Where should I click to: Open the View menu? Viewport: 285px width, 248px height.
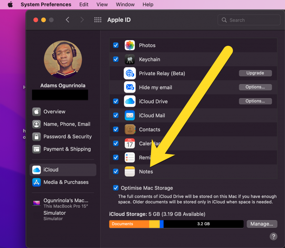coord(102,4)
